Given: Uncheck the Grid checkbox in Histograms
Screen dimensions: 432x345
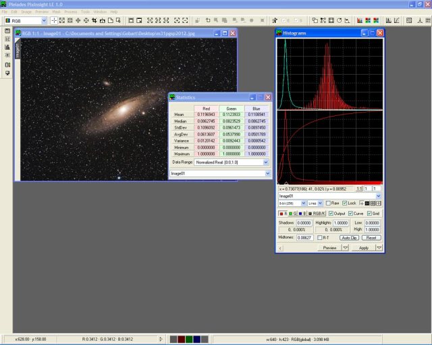Looking at the screenshot, I should 370,213.
